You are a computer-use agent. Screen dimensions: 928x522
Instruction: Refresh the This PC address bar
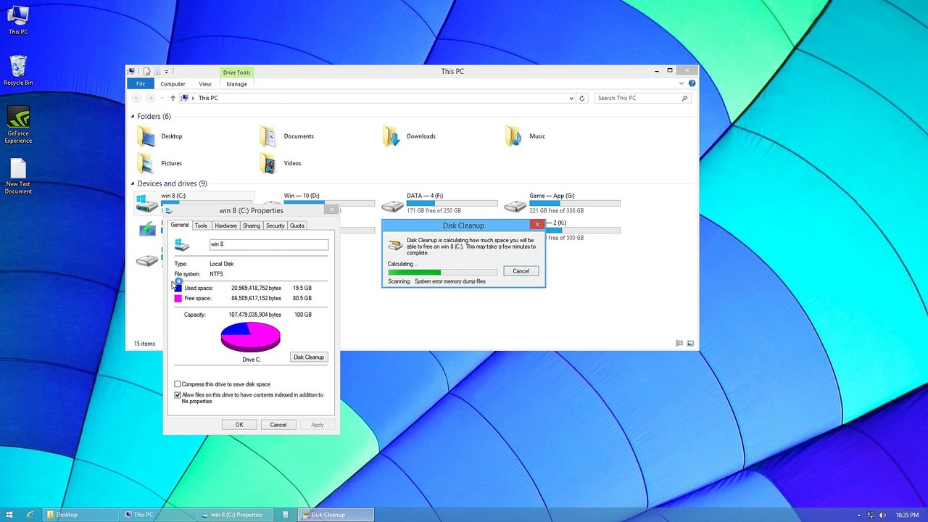pos(581,98)
